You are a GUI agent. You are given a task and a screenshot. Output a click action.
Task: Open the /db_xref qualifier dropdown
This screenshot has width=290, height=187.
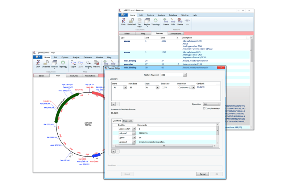134,133
